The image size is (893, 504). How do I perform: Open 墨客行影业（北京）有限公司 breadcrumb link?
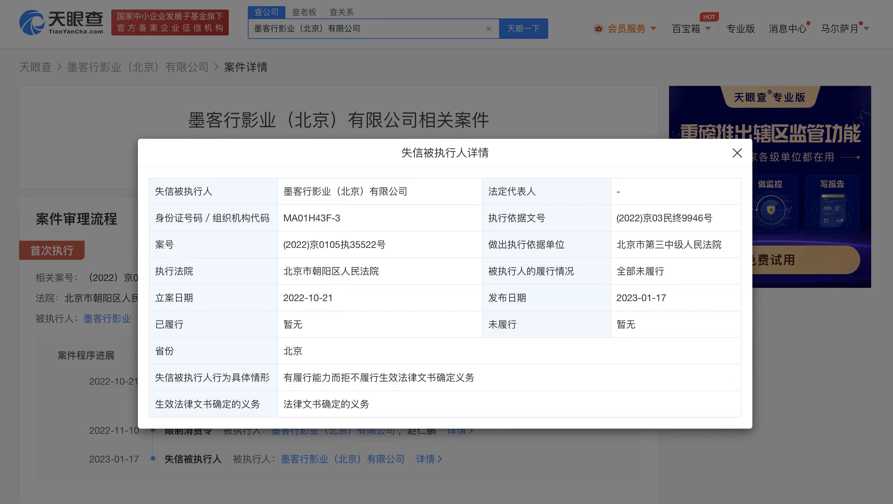pyautogui.click(x=138, y=67)
